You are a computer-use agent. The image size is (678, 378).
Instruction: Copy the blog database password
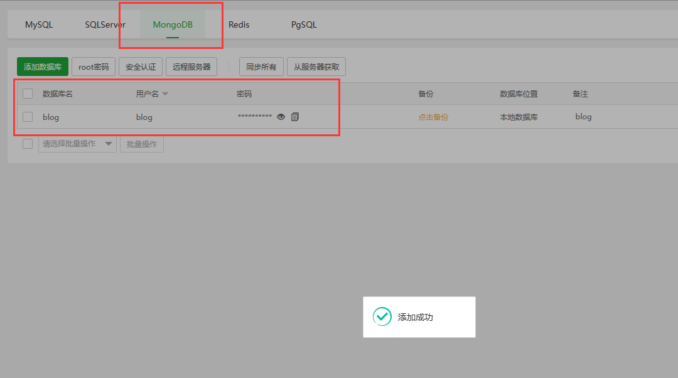(295, 117)
